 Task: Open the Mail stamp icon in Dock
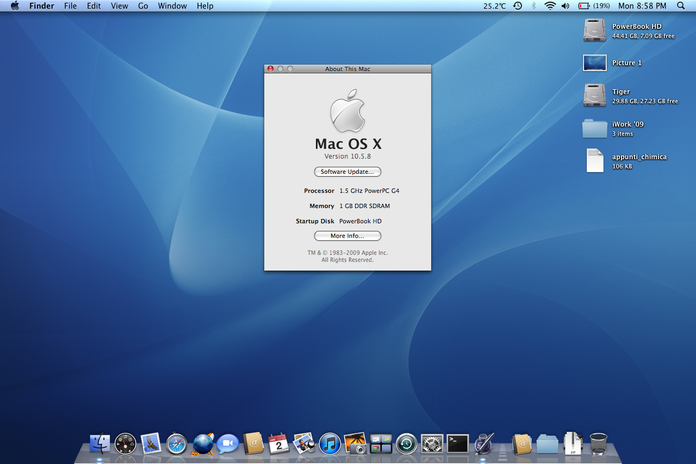click(151, 443)
